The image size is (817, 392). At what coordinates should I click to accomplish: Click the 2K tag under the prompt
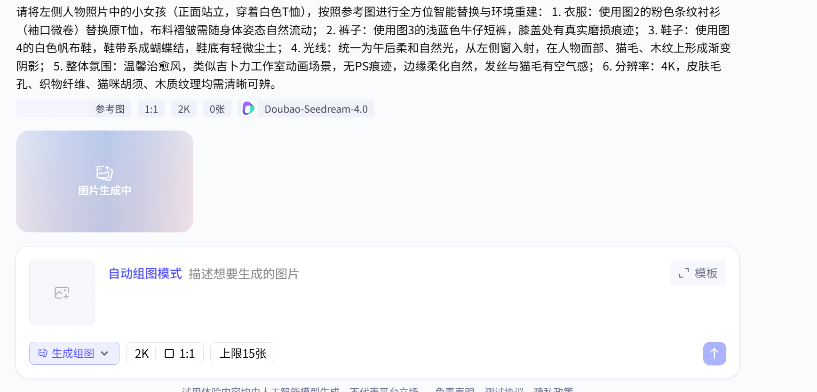click(184, 109)
